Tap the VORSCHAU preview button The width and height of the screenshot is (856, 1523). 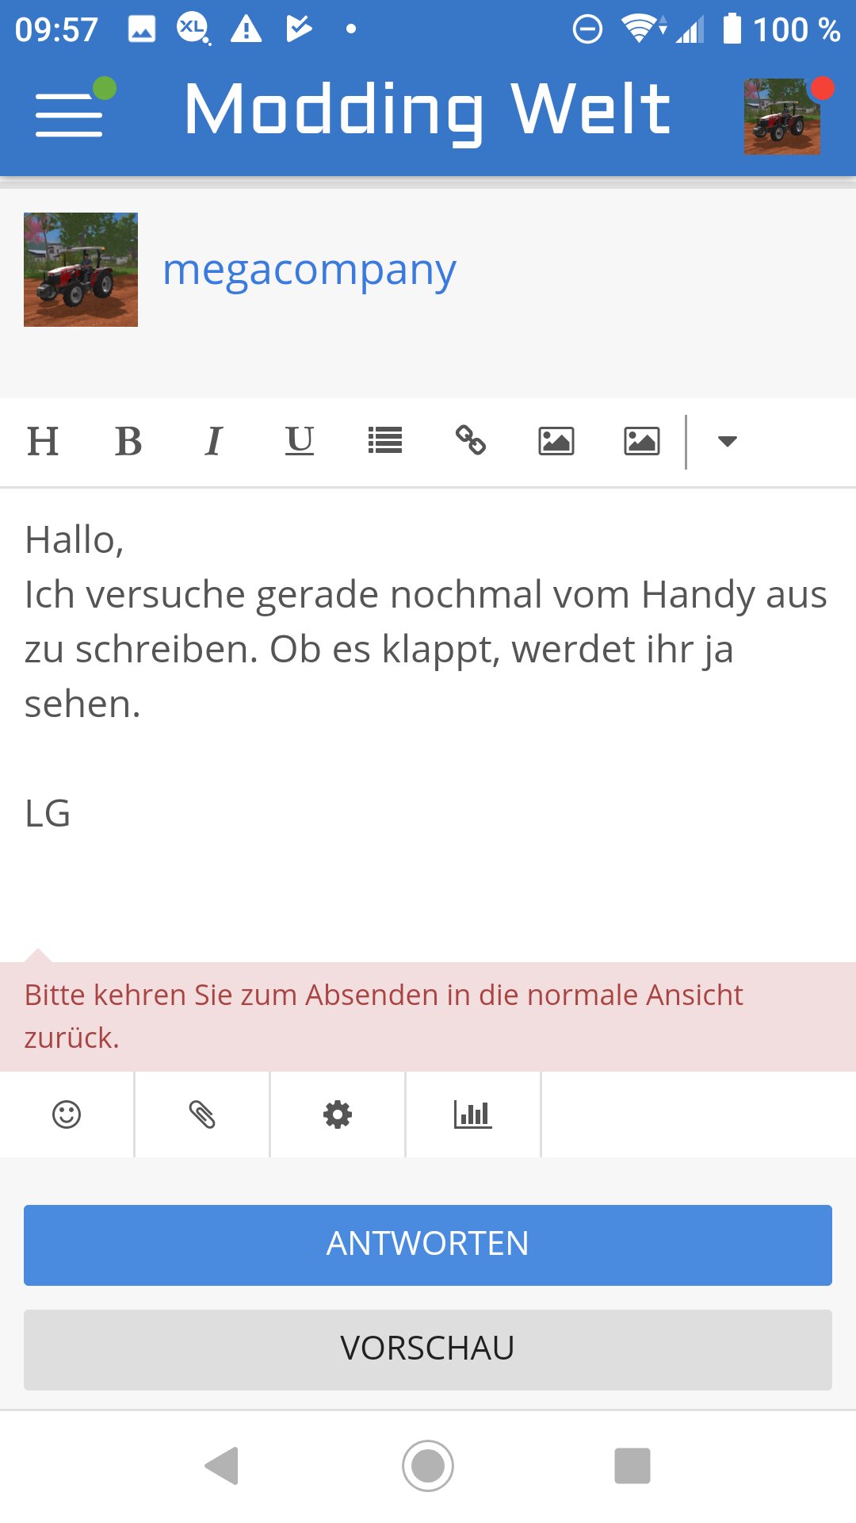tap(428, 1349)
